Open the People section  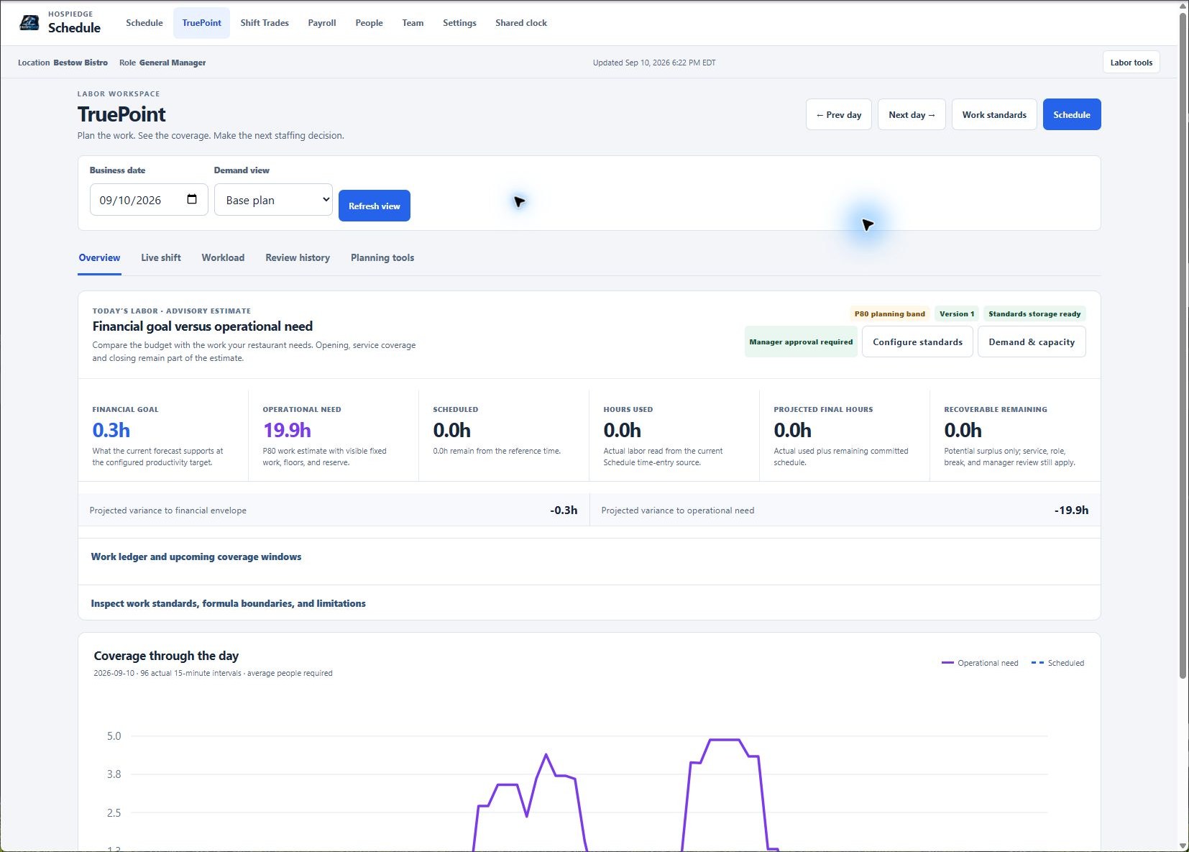point(369,23)
